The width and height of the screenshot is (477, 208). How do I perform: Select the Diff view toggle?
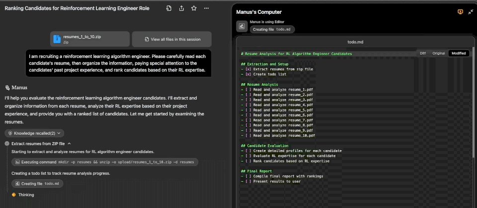click(423, 53)
